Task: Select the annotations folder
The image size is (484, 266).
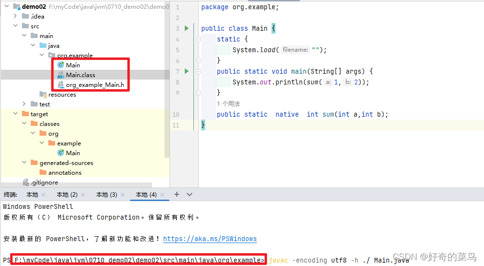Action: (65, 172)
